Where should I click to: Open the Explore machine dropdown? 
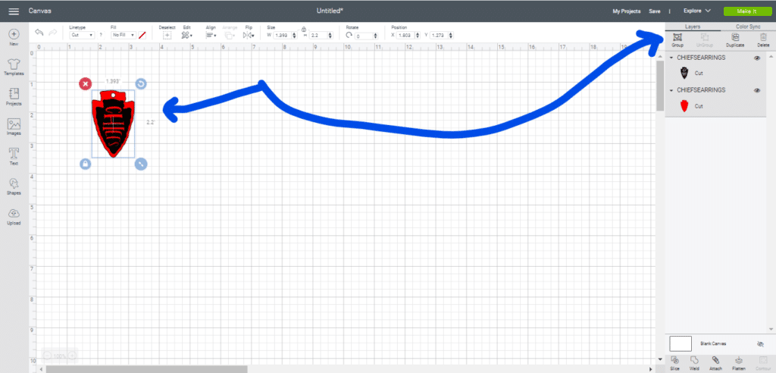[696, 11]
